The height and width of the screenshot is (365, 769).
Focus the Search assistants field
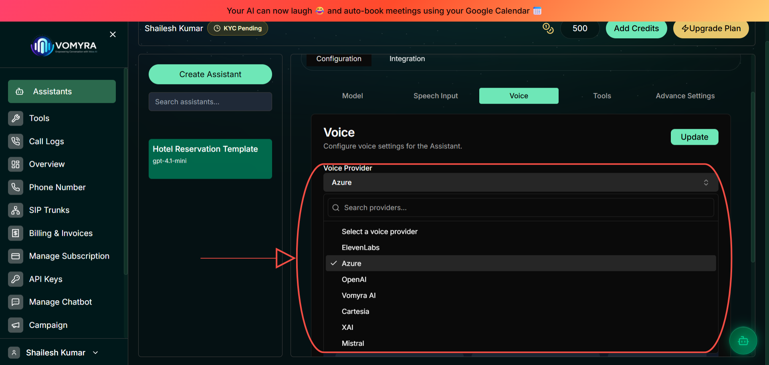tap(210, 102)
